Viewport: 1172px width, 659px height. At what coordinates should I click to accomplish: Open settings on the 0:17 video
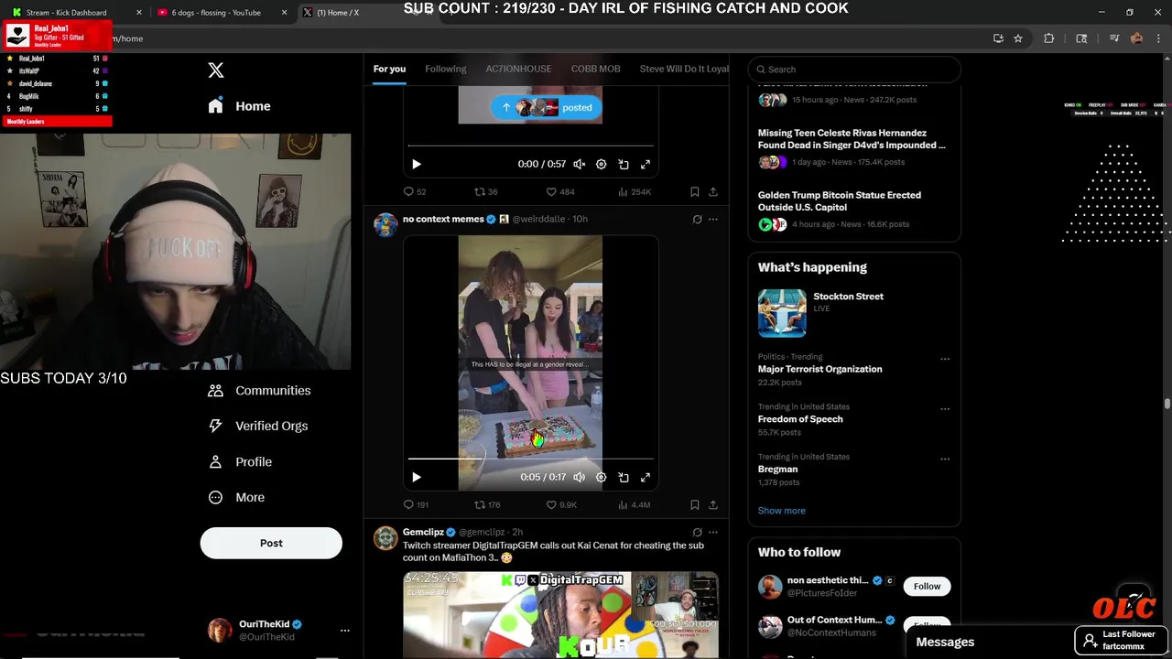[x=602, y=478]
